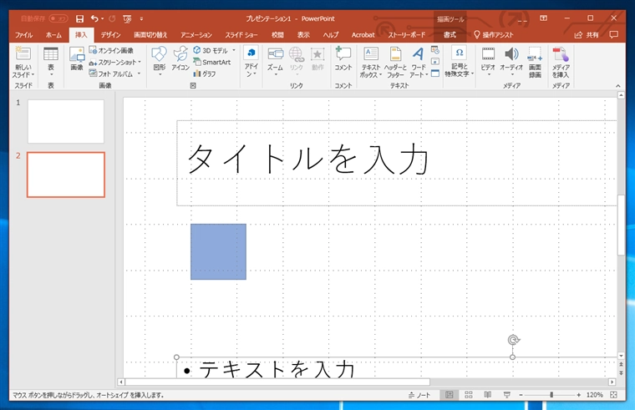Open the ワードアート (WordArt) dropdown
This screenshot has width=635, height=410.
pos(419,70)
